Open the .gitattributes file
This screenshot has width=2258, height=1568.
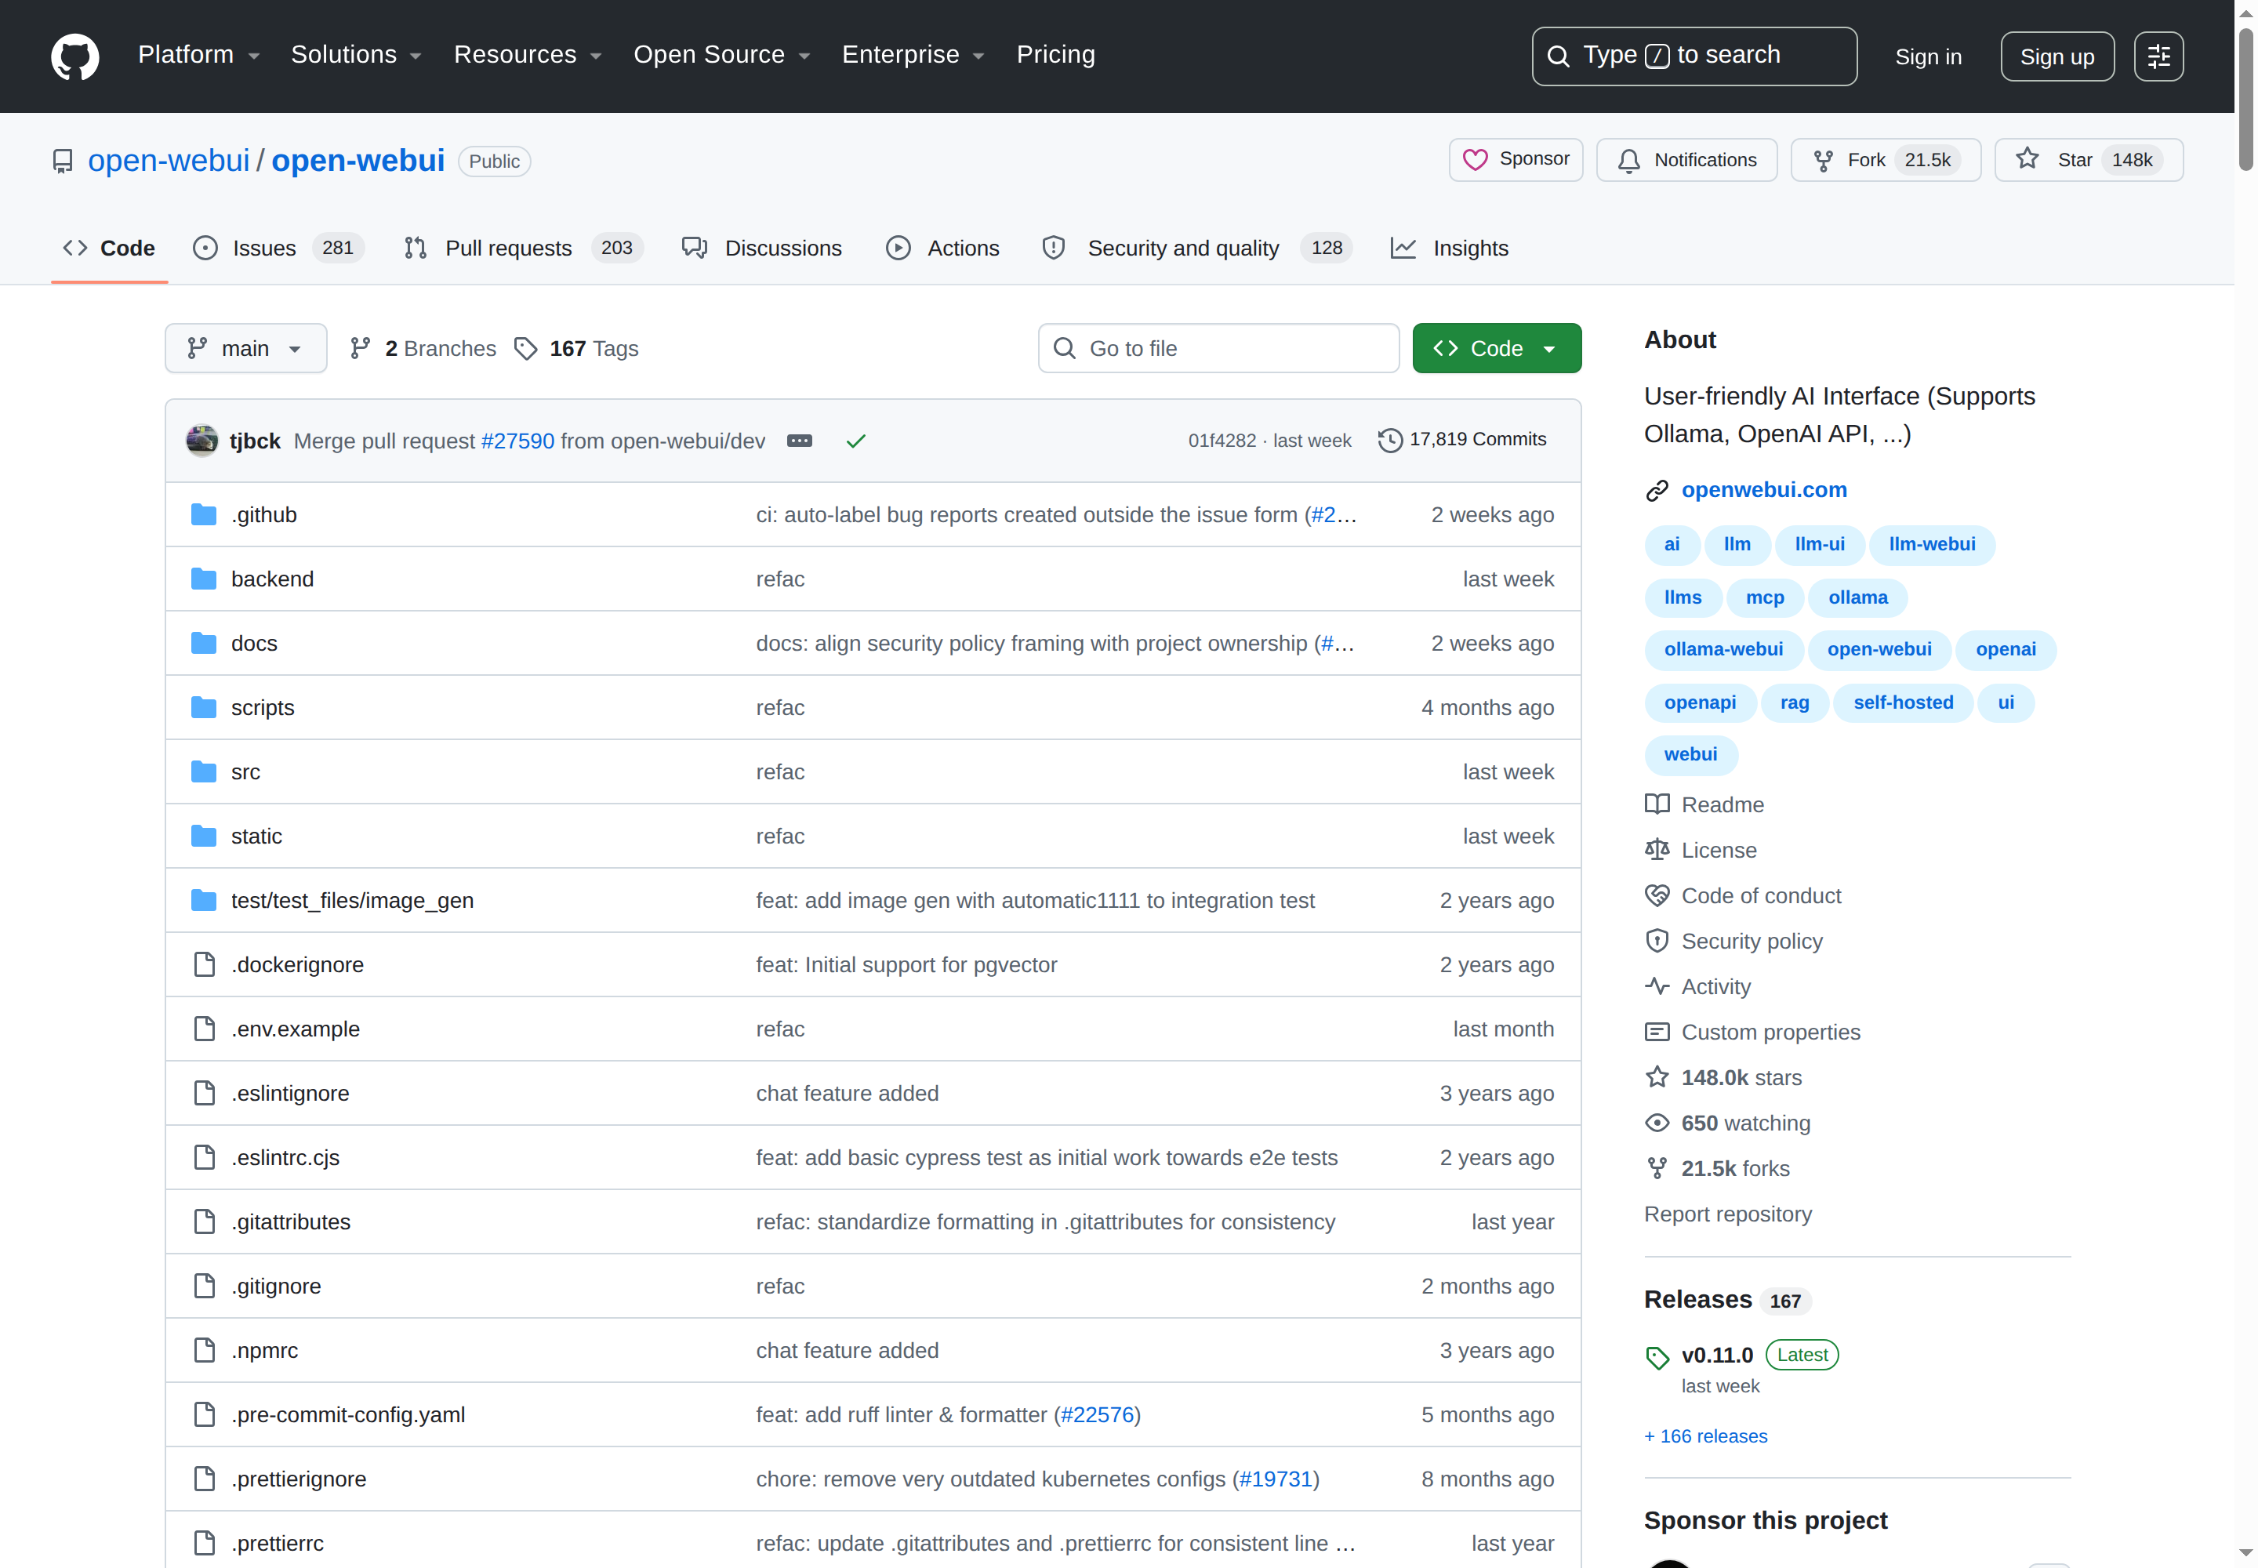(x=291, y=1222)
